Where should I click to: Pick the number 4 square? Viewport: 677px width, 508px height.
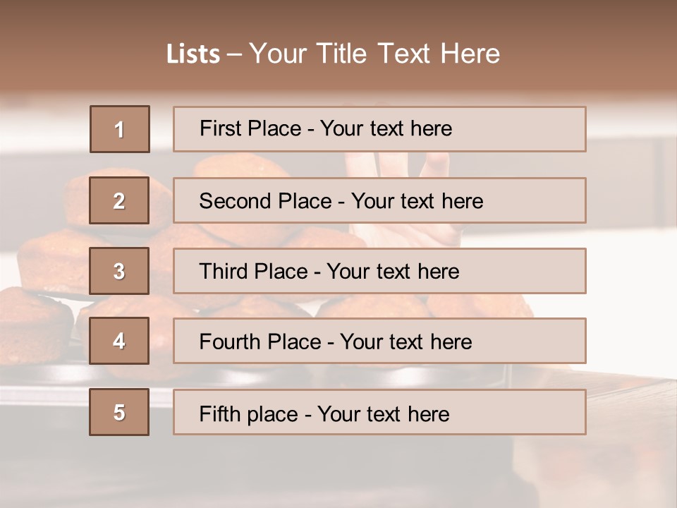[119, 341]
